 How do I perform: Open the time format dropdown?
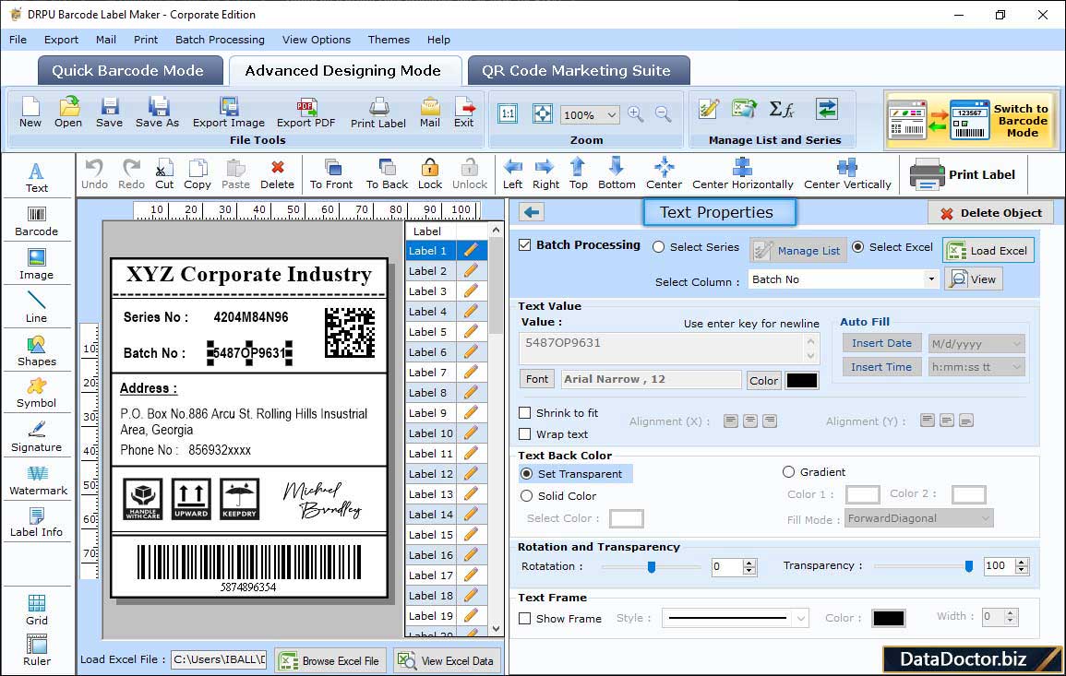pos(1016,367)
